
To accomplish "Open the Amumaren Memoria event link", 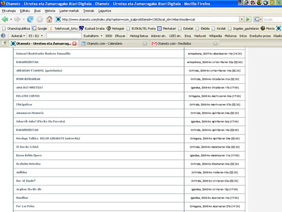I will 30,113.
